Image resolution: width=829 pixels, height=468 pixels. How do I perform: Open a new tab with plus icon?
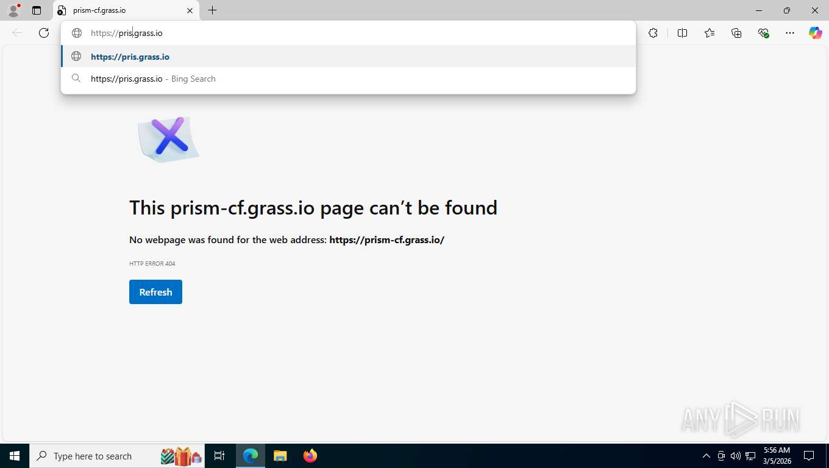coord(212,10)
